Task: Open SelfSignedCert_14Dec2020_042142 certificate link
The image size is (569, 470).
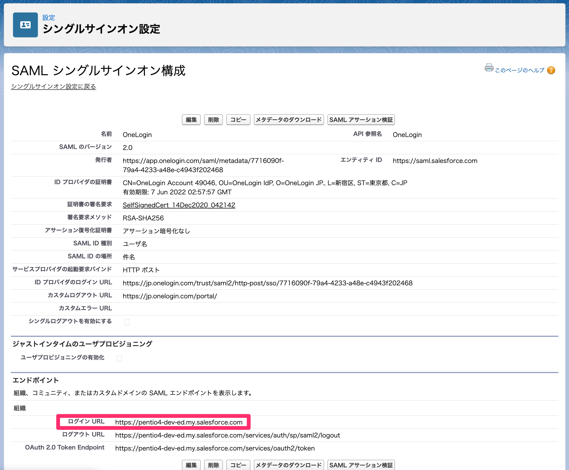Action: click(x=179, y=205)
